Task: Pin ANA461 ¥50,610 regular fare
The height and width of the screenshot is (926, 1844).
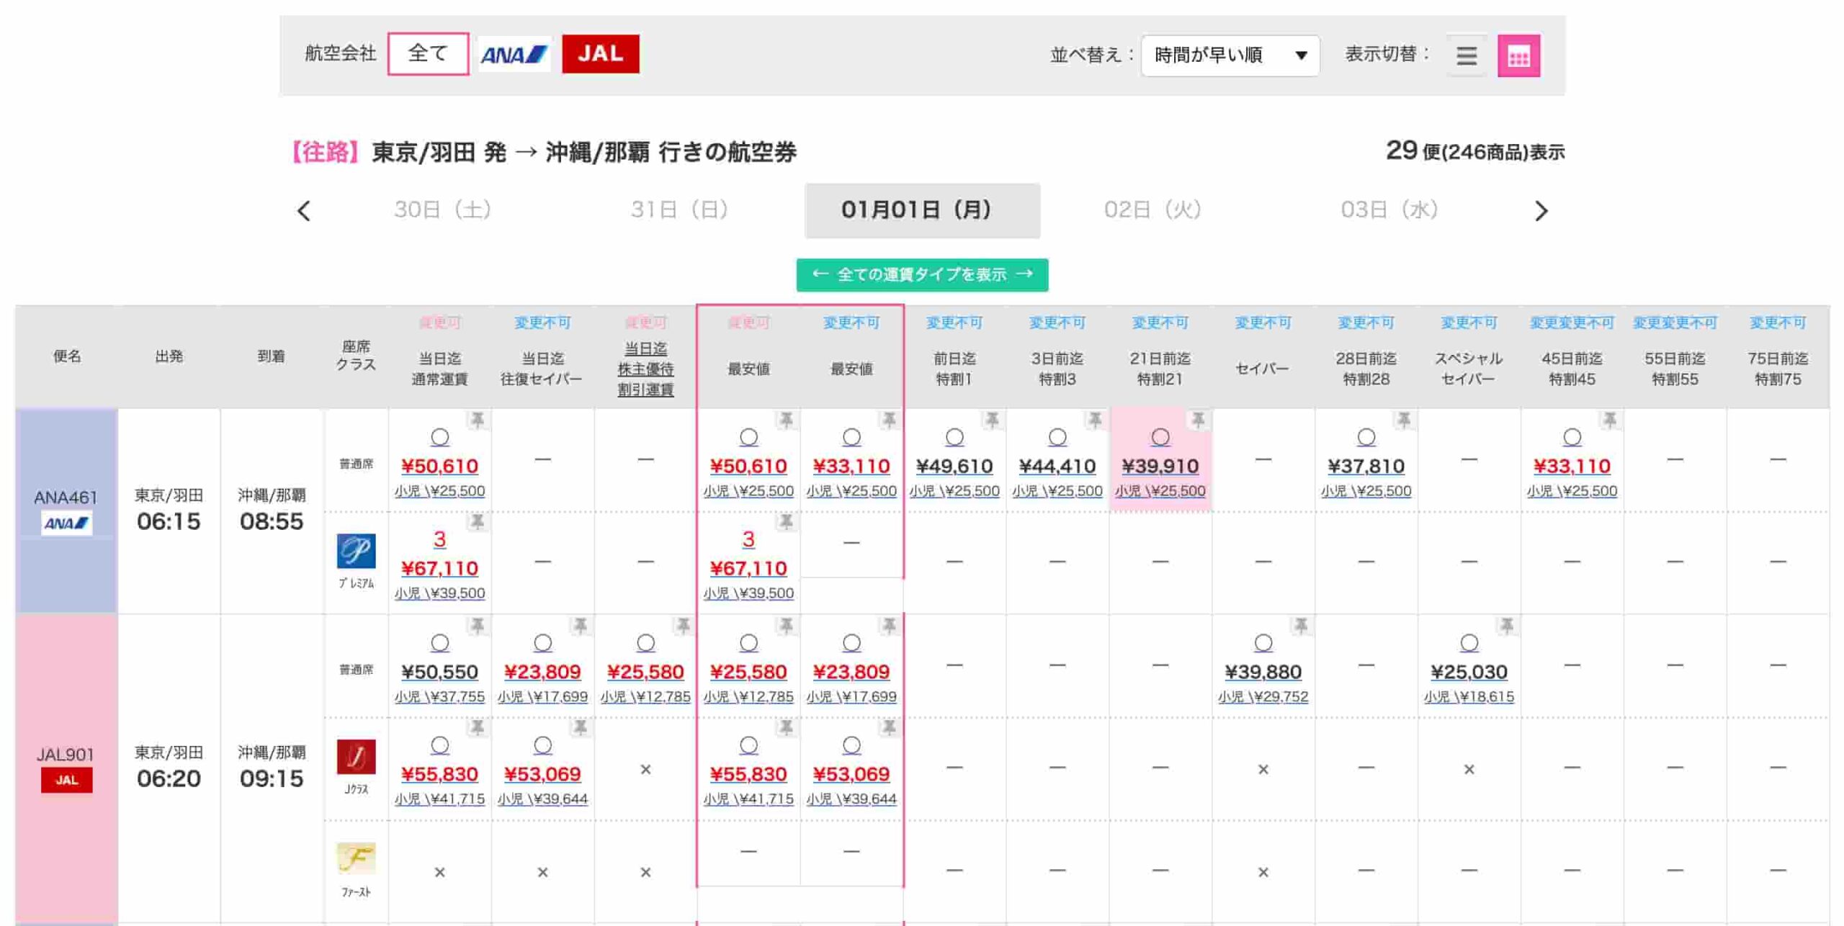Action: (x=477, y=420)
